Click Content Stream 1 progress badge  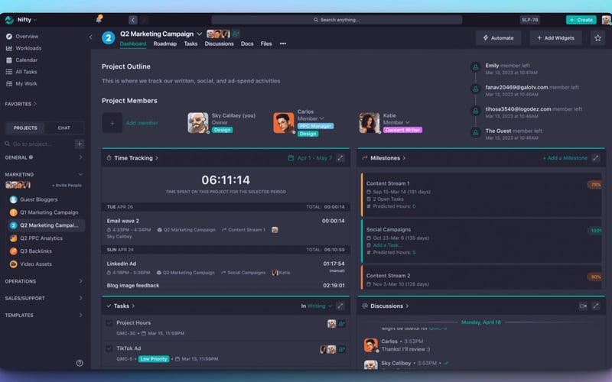tap(594, 185)
